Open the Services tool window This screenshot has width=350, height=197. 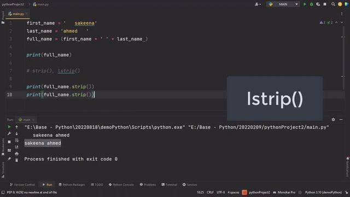click(190, 185)
